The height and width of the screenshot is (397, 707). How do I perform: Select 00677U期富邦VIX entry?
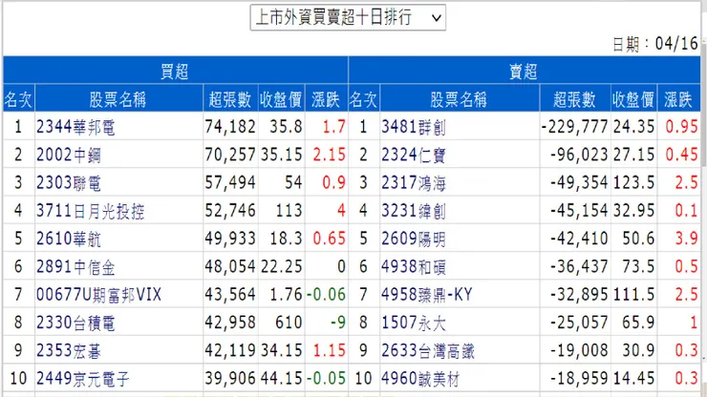98,295
